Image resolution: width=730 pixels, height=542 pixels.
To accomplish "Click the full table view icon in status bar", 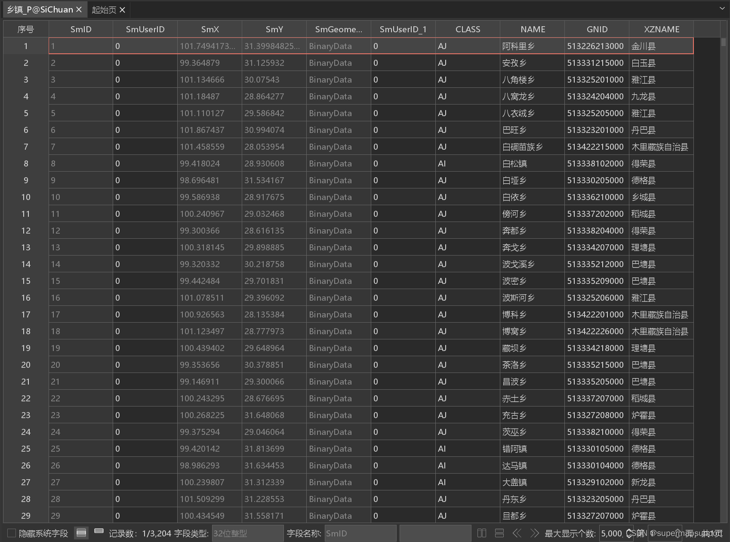I will [81, 533].
